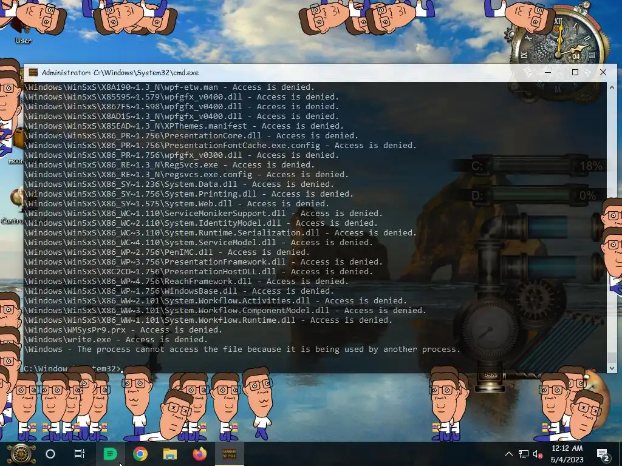Maximize the Command Prompt window

coord(575,73)
